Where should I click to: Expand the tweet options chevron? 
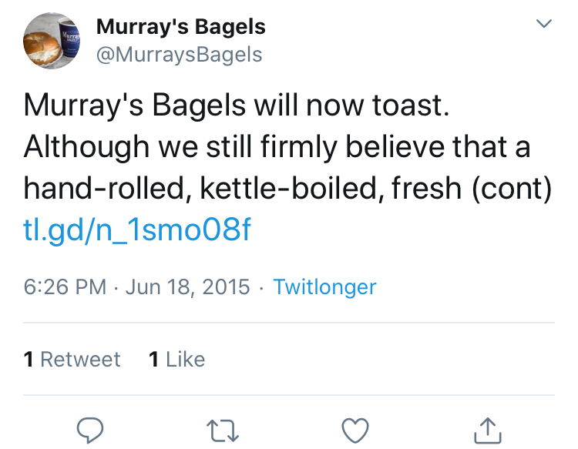544,25
